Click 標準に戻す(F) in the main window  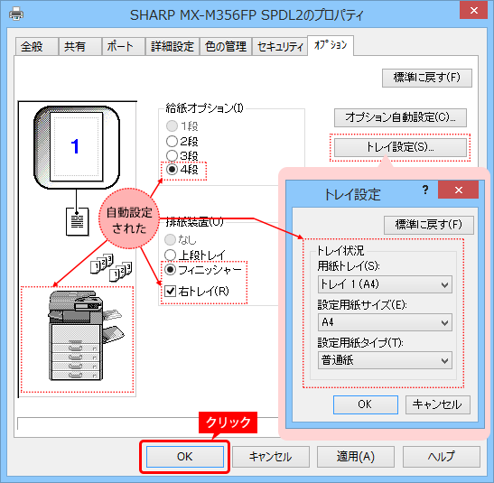tap(427, 78)
